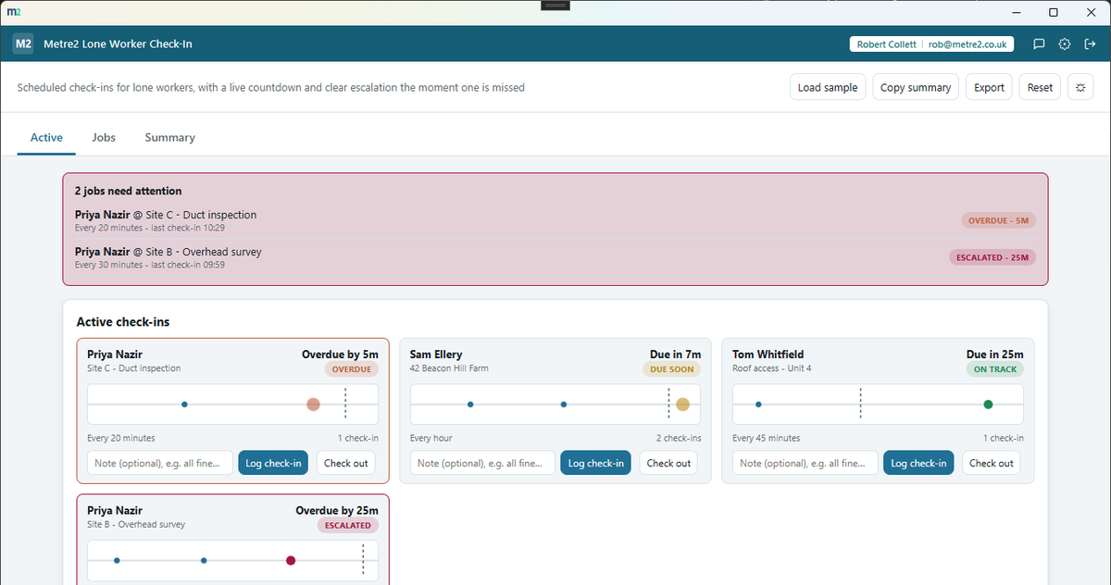The width and height of the screenshot is (1111, 585).
Task: Click the small m2 title bar icon
Action: (x=13, y=11)
